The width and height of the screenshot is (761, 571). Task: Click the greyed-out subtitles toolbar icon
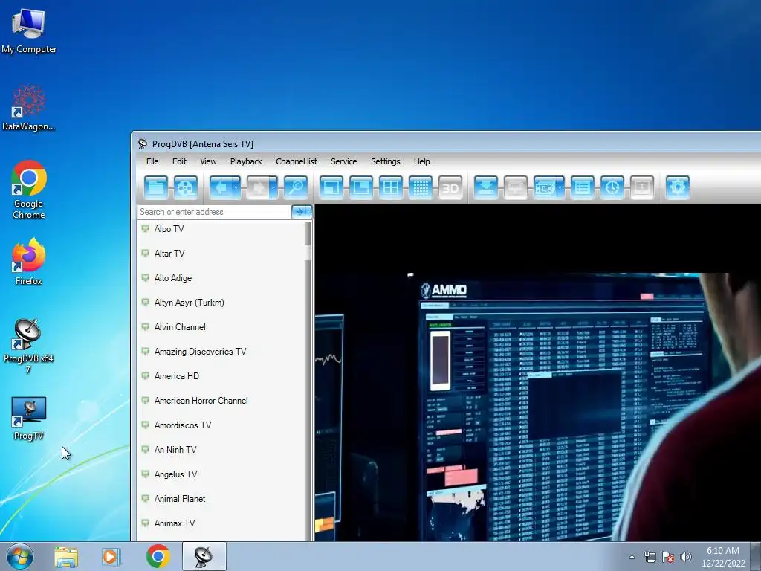pos(516,187)
